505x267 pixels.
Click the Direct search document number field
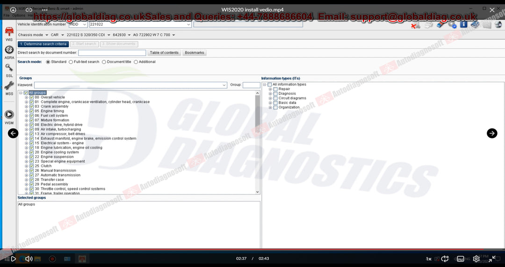coord(112,53)
